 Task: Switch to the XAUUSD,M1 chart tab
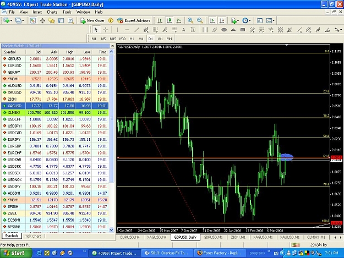[290, 237]
